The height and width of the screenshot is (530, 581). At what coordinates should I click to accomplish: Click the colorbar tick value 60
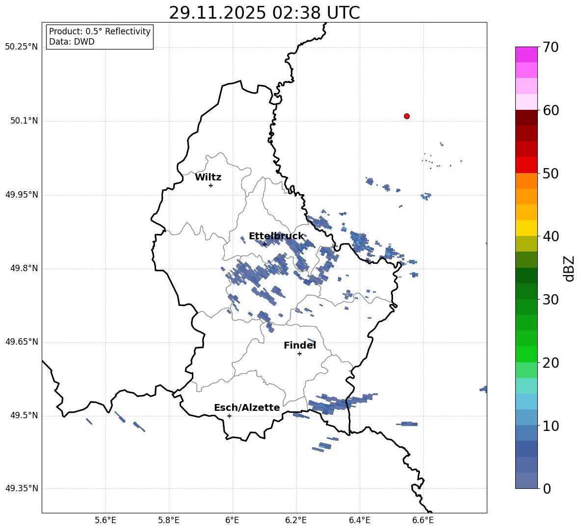551,110
